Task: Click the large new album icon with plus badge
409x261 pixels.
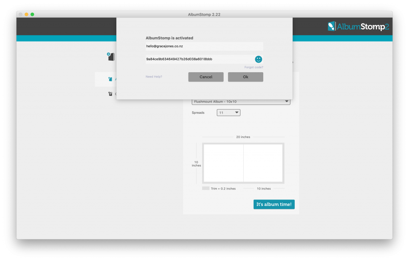Action: tap(111, 57)
